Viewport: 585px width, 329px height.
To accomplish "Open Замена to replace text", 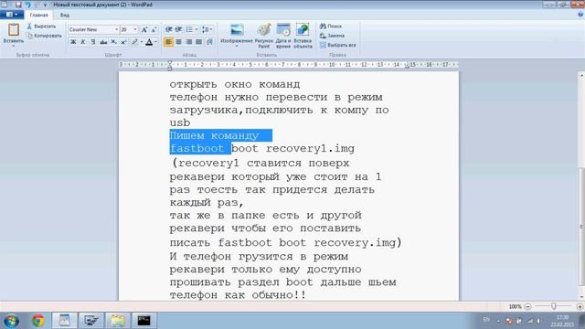I will tap(332, 36).
